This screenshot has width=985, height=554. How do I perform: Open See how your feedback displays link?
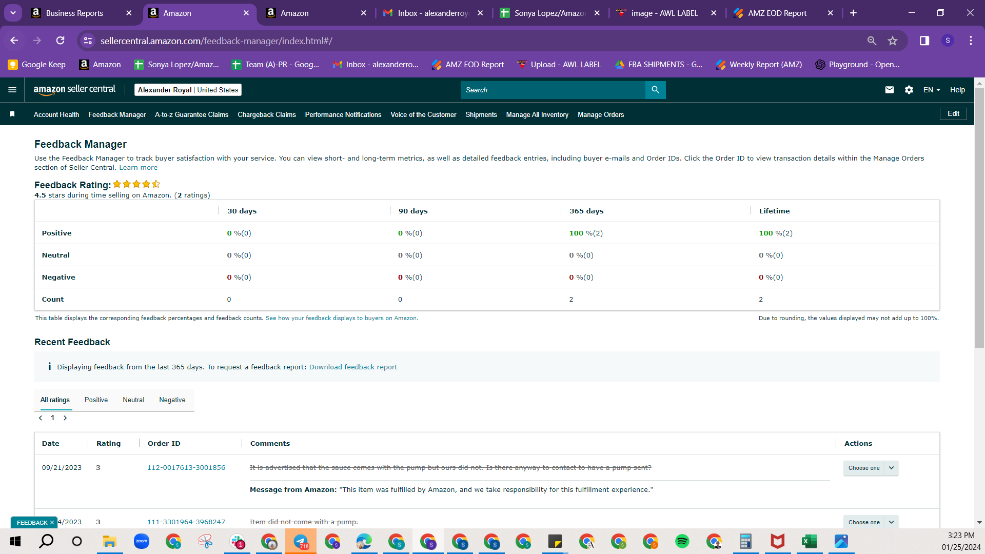click(x=342, y=318)
